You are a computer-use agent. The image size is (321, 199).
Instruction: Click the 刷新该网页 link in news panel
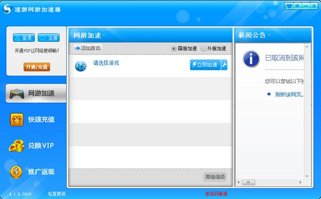click(x=289, y=94)
